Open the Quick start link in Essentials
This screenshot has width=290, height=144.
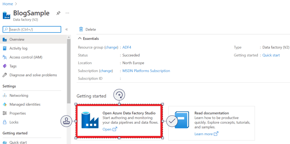point(271,55)
